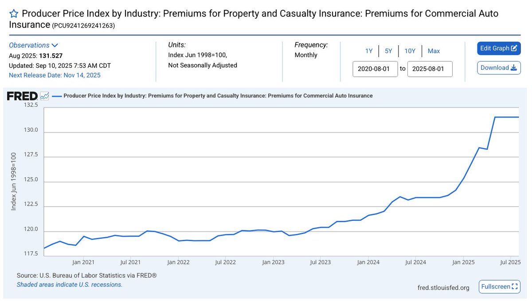Click the 132.5 y-axis value
The width and height of the screenshot is (532, 301).
click(30, 106)
